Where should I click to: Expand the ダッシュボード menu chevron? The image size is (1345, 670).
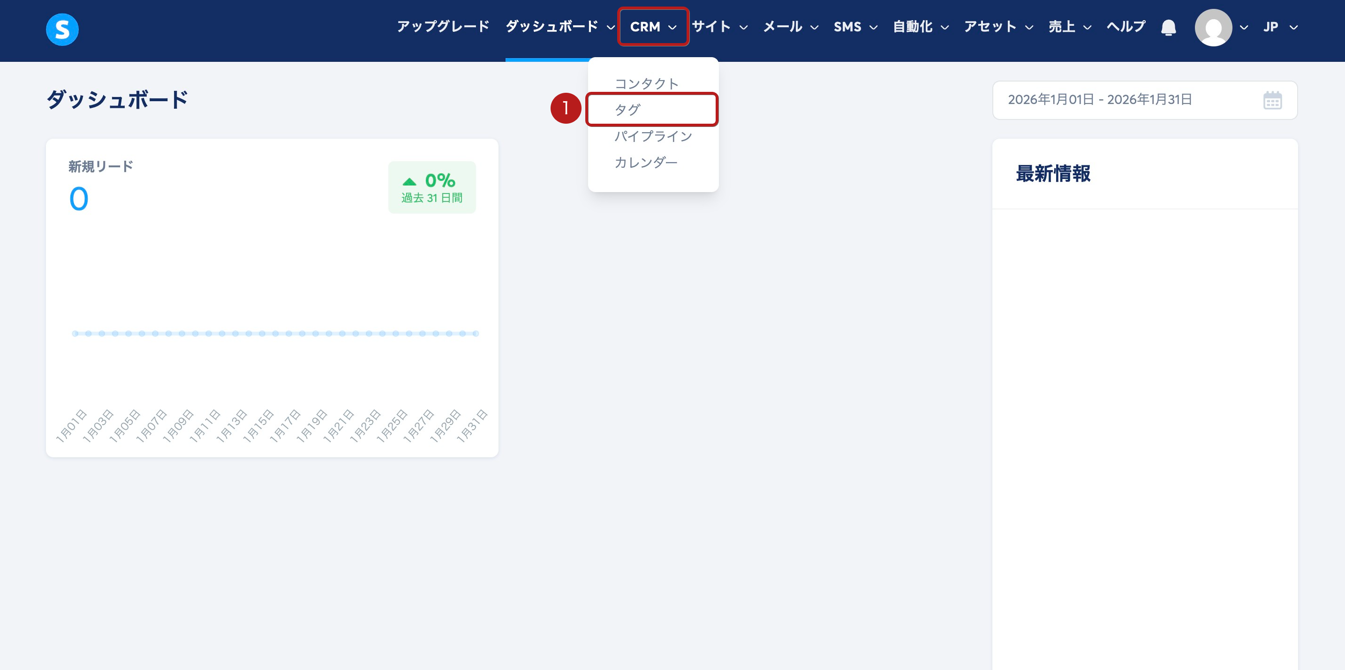click(611, 27)
